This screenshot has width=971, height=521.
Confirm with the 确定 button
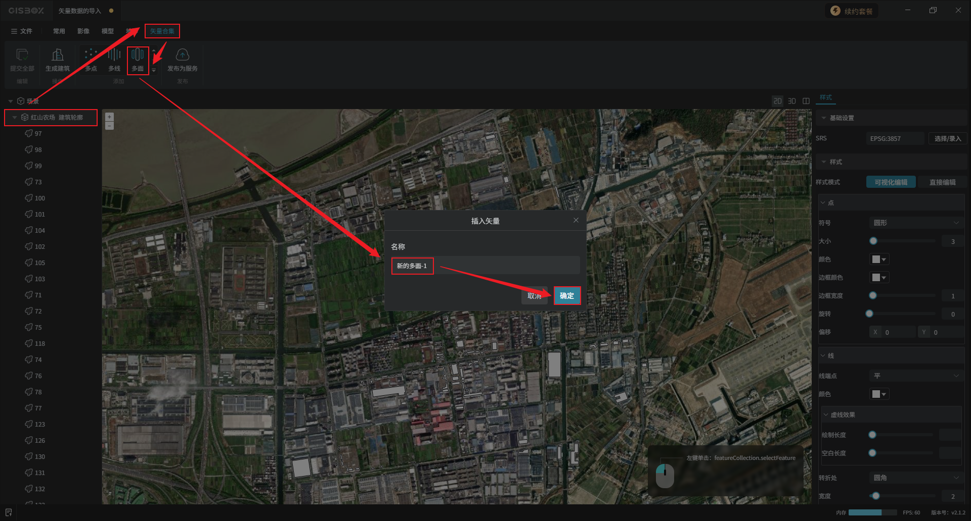[x=567, y=296]
